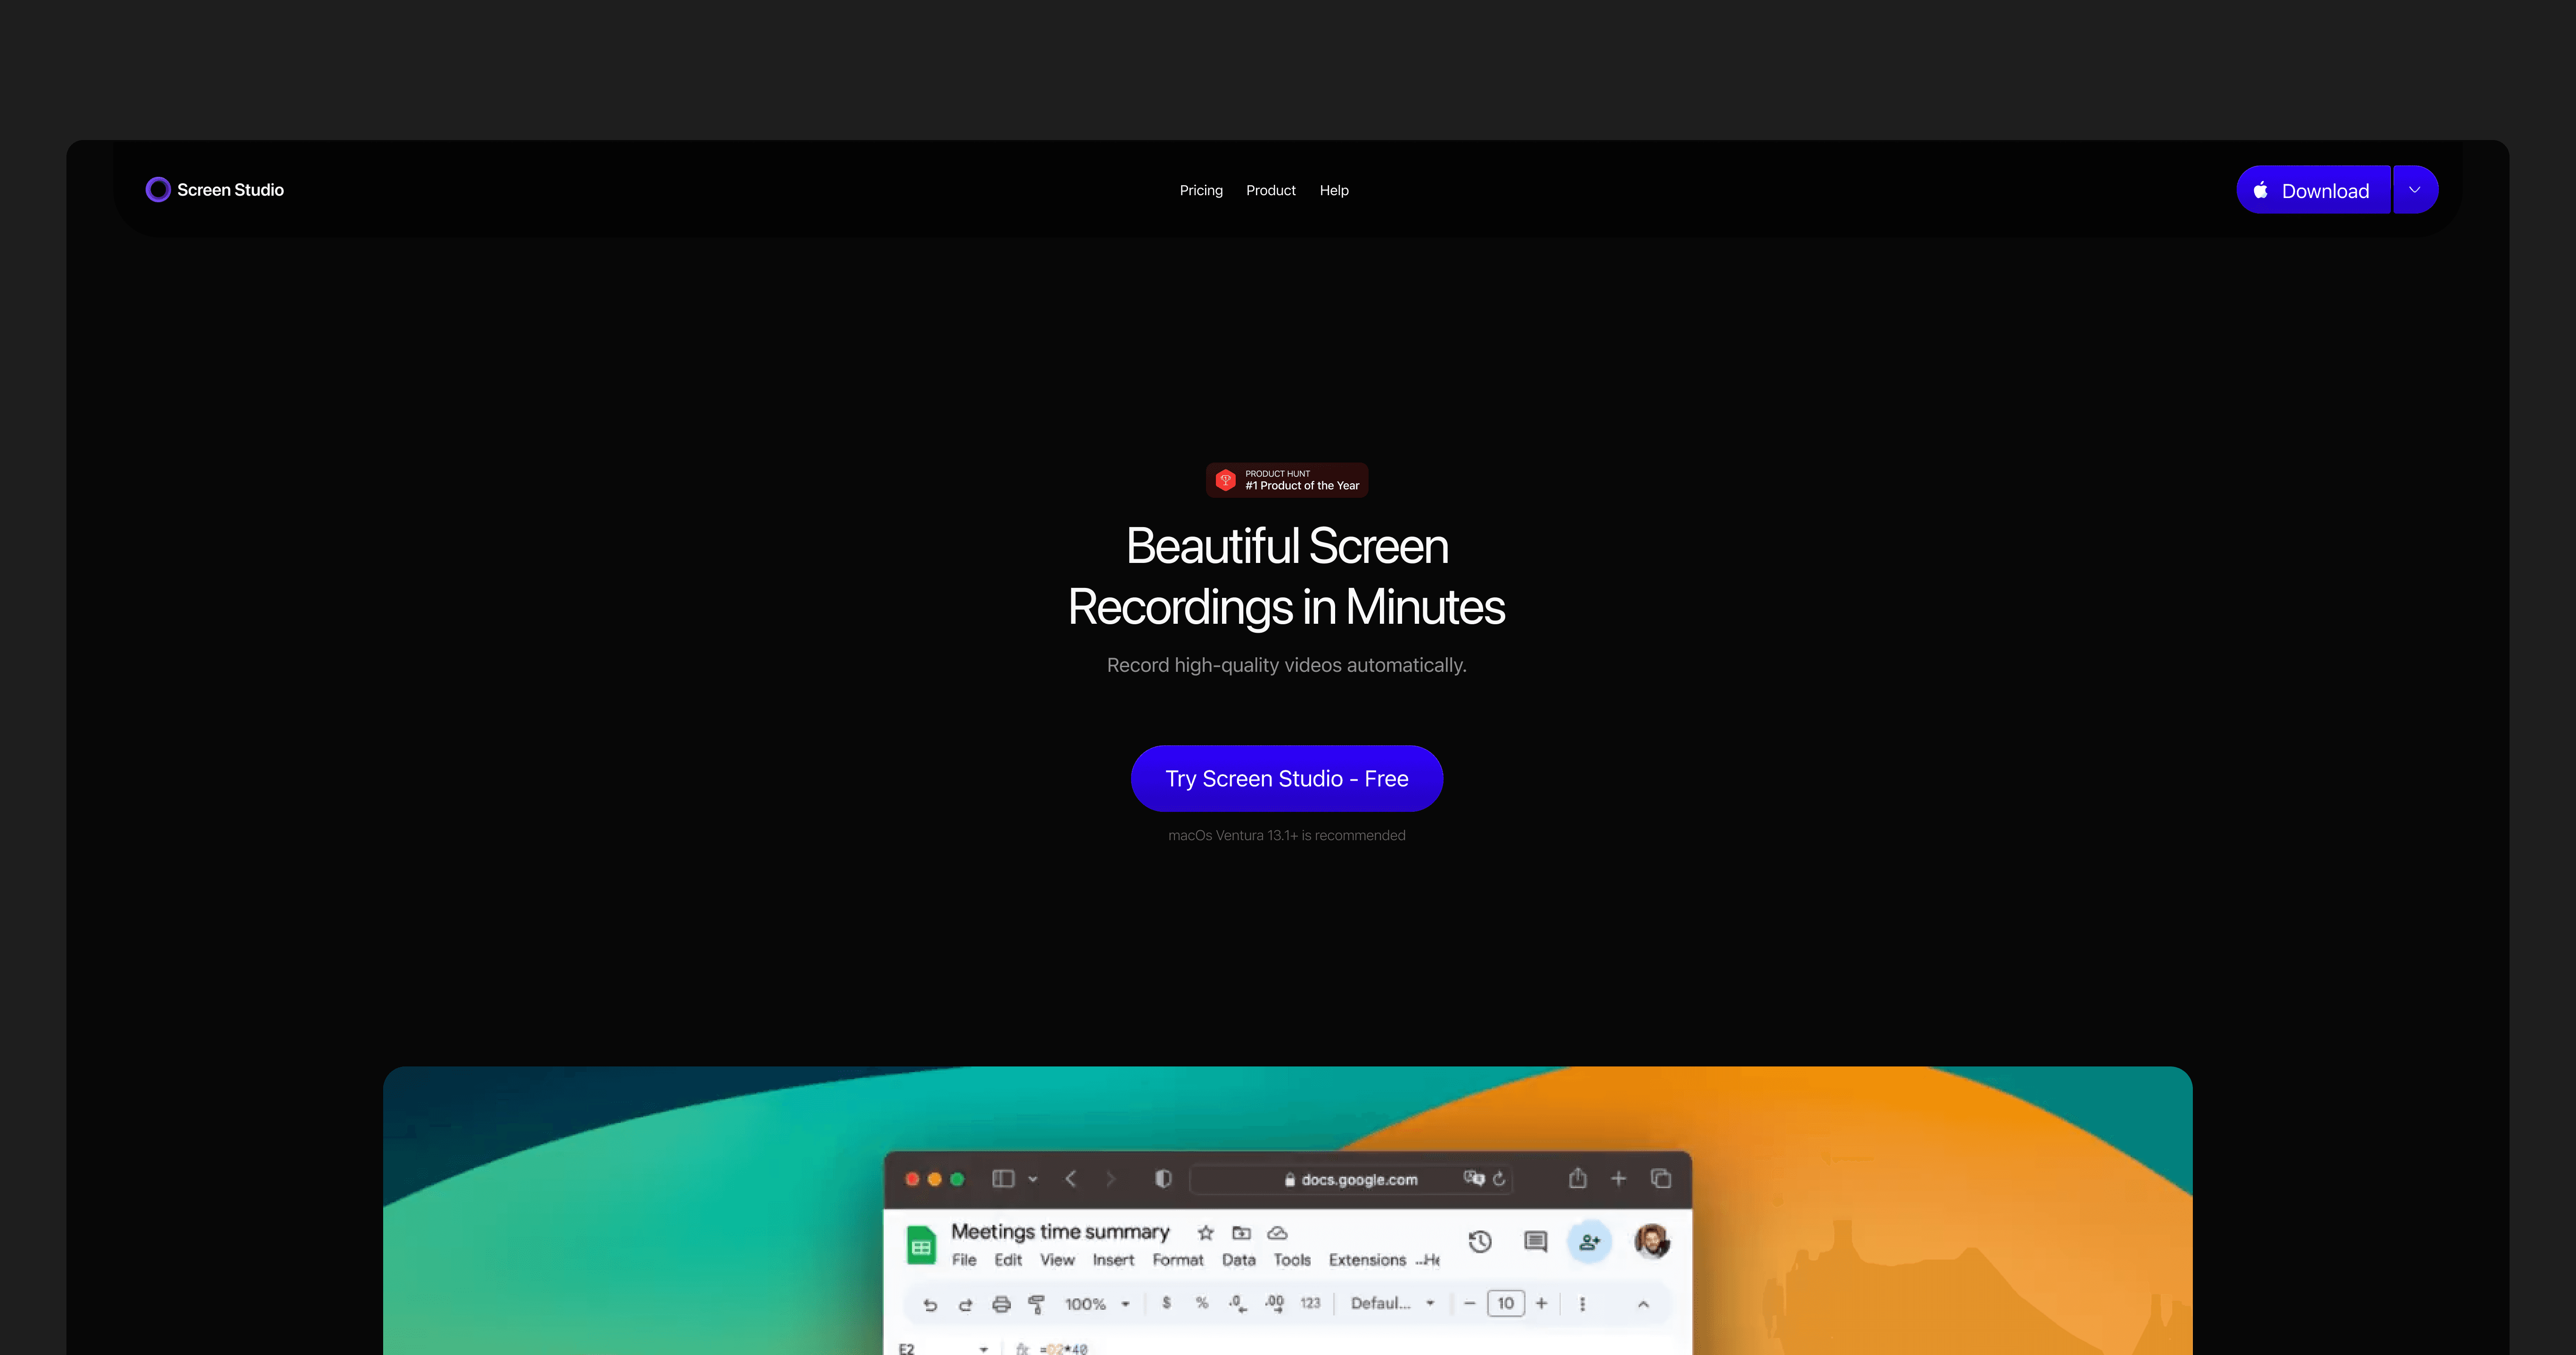
Task: Open the "Defaul..." font dropdown
Action: tap(1393, 1303)
